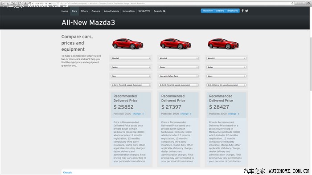Click the Test Drive button
Viewport: 312px width, 175px height.
208,11
